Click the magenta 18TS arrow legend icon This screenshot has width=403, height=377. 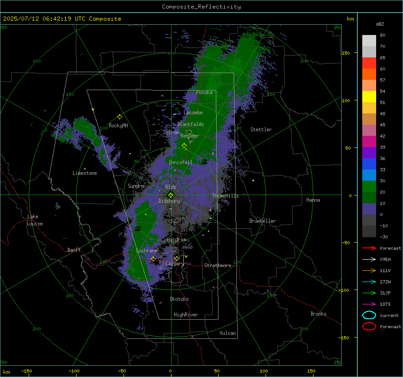pyautogui.click(x=369, y=304)
